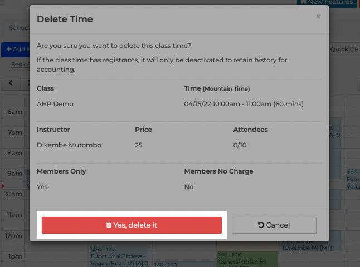Click the AHP Demo class name
Image resolution: width=360 pixels, height=267 pixels.
coord(55,104)
